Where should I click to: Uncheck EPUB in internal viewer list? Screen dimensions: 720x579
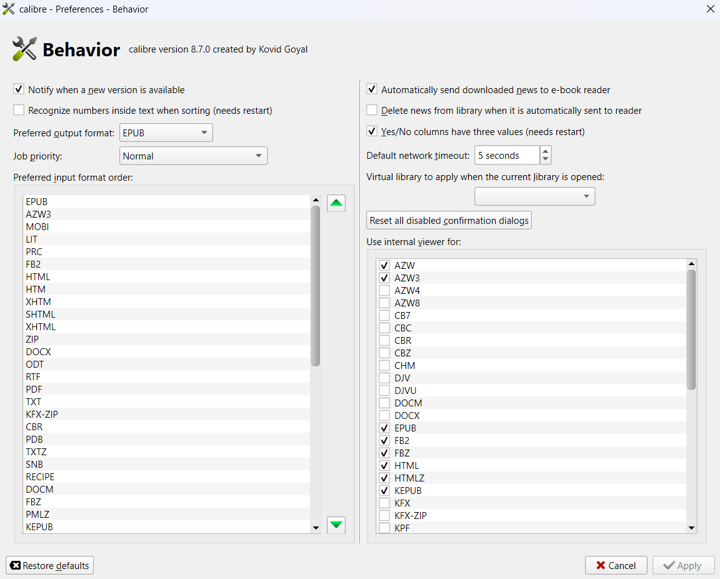click(x=384, y=428)
